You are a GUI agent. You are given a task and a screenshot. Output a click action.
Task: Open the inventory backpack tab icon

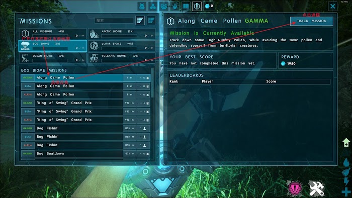click(x=142, y=6)
